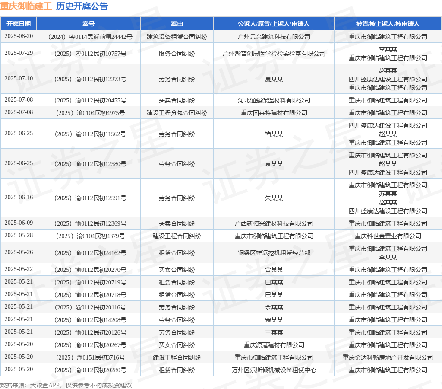This screenshot has height=389, width=442.
Task: Click plaintiff 重庆固莱特建材有限公司
Action: (x=274, y=113)
